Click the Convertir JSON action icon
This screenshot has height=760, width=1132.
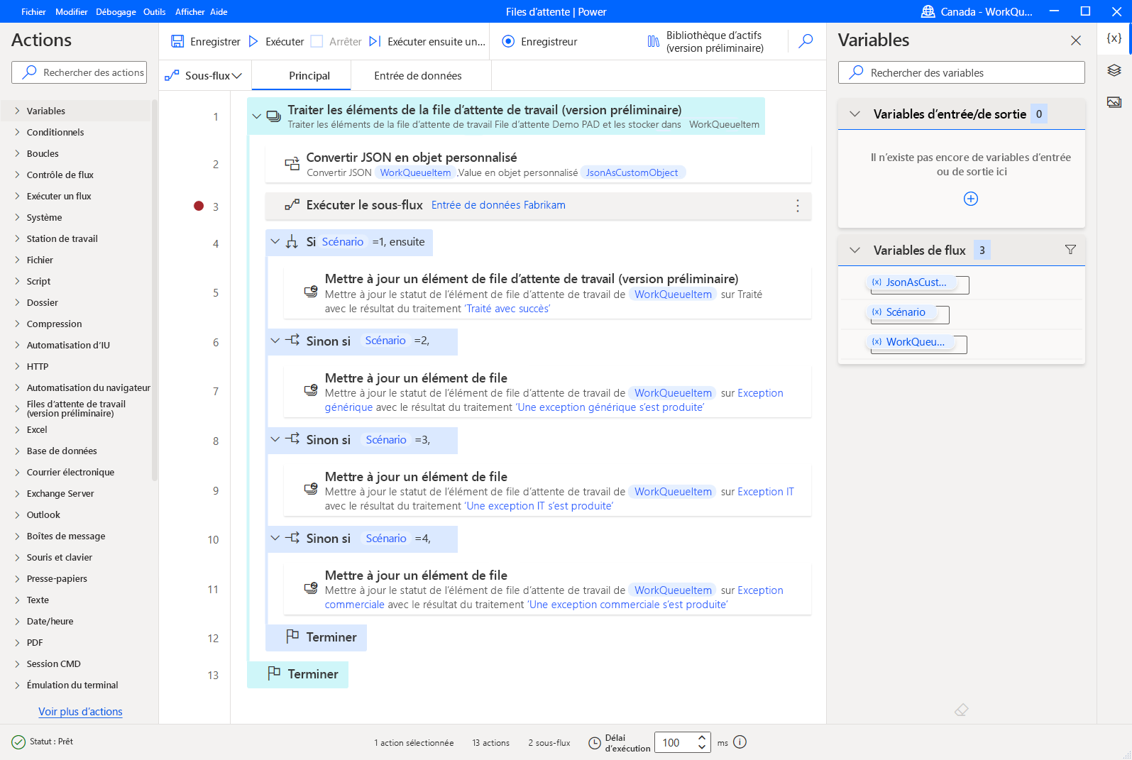[x=292, y=164]
